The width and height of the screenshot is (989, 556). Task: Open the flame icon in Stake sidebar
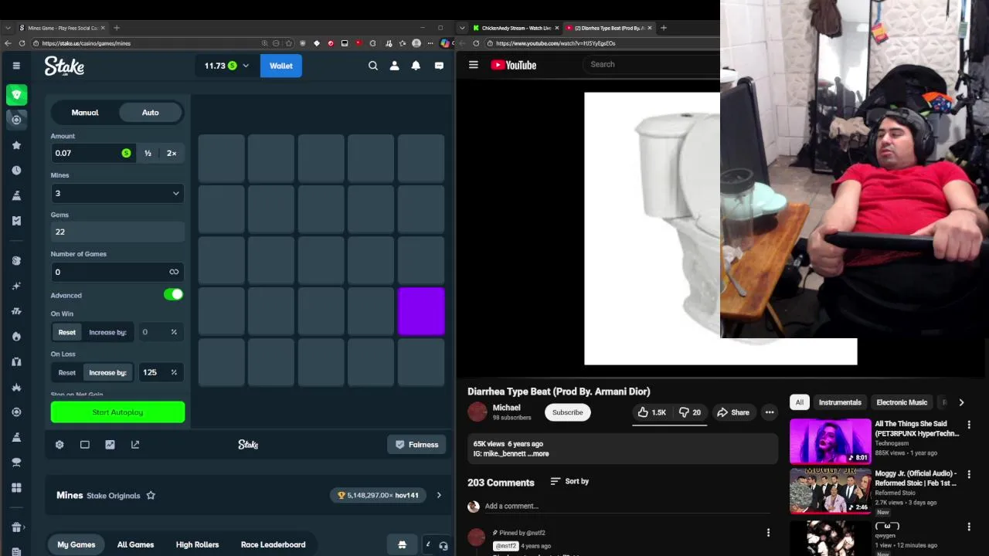point(16,337)
